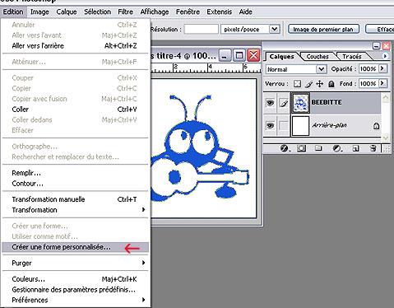Hide the BEEBITTE layer
The width and height of the screenshot is (394, 308).
270,103
